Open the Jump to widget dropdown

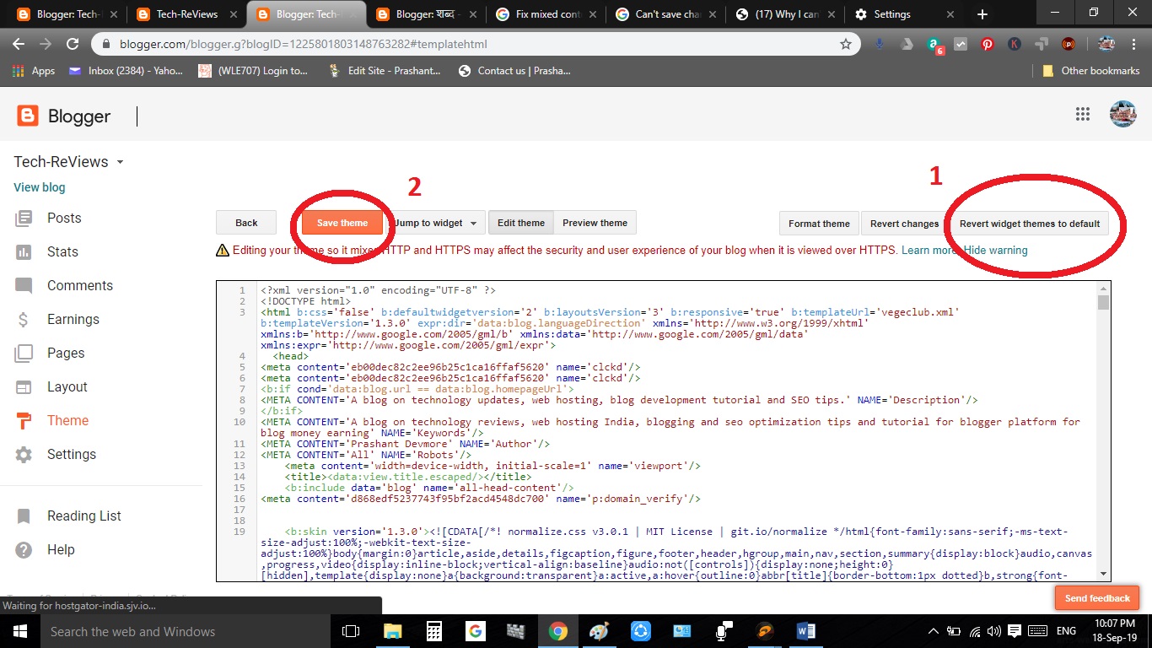point(437,223)
